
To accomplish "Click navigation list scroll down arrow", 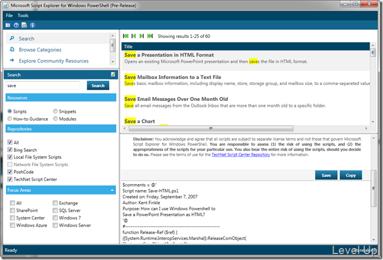I will tap(112, 62).
